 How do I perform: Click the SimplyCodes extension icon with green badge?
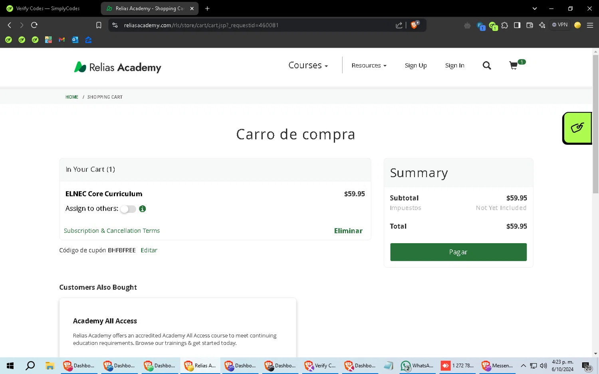493,26
